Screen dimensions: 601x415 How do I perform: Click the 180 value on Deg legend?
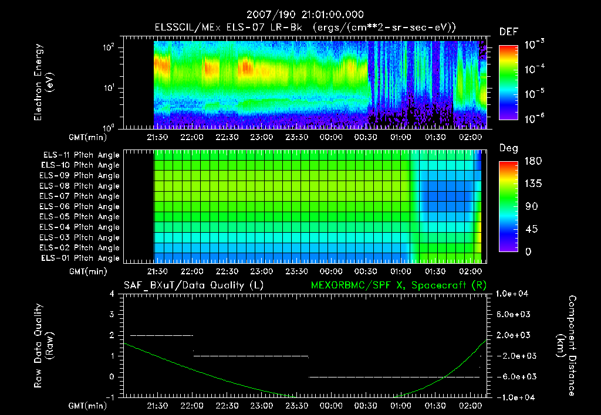(533, 161)
